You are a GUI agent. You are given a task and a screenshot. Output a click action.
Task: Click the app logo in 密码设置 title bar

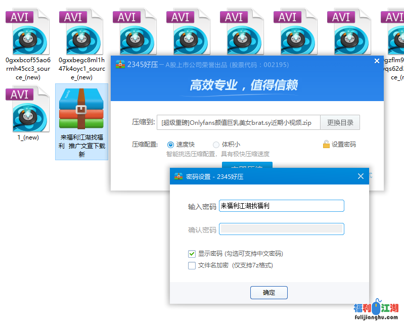(x=178, y=176)
